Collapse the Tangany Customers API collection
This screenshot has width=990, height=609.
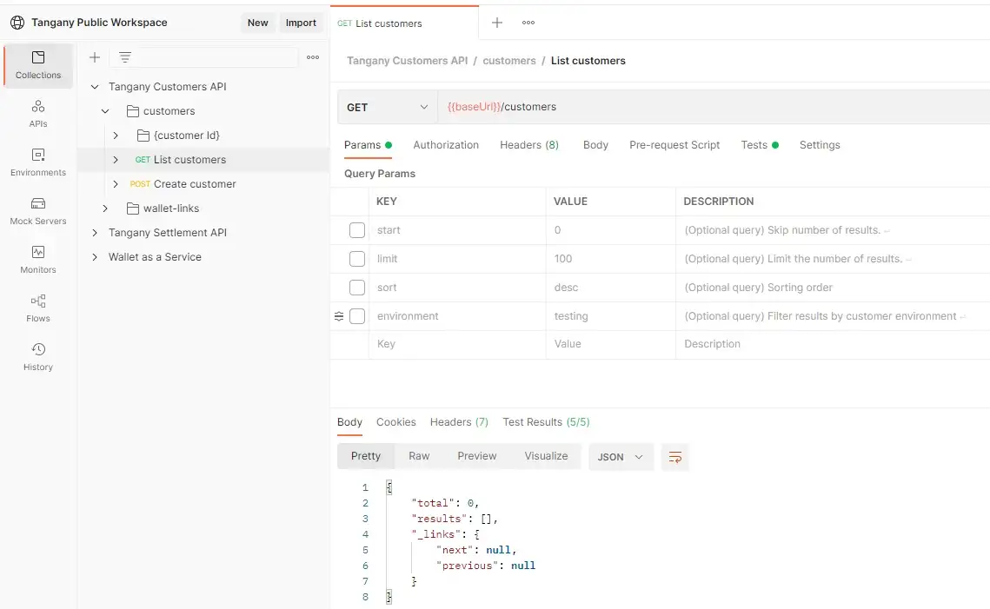[95, 87]
